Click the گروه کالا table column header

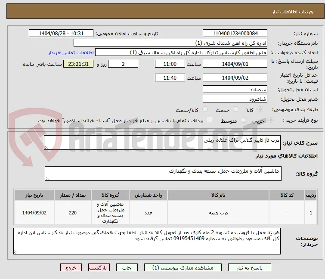110,195
